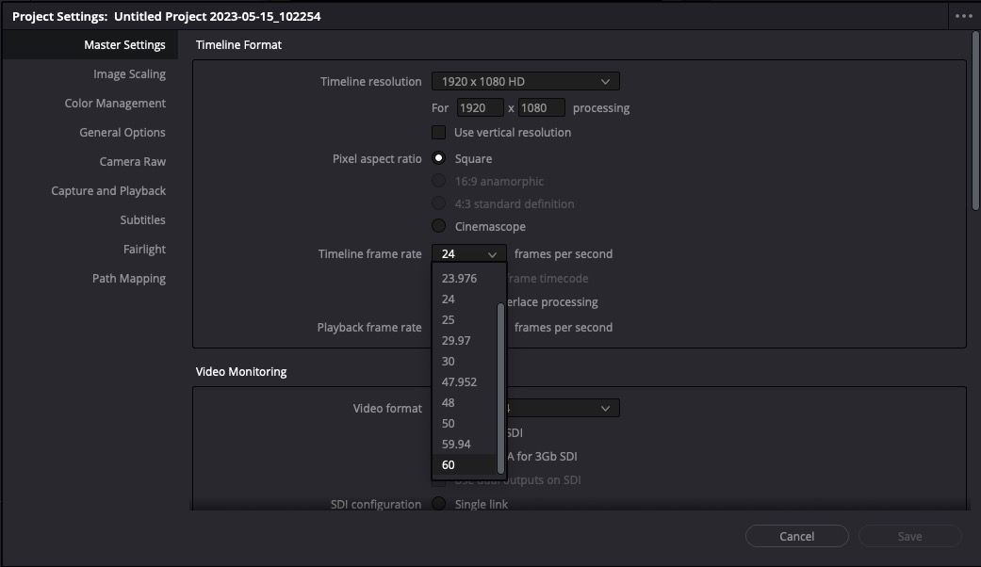Image resolution: width=981 pixels, height=567 pixels.
Task: Pick 23.976 frame rate option
Action: pyautogui.click(x=459, y=278)
